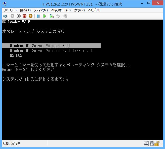
Task: Click the auto-boot countdown text
Action: [35, 79]
